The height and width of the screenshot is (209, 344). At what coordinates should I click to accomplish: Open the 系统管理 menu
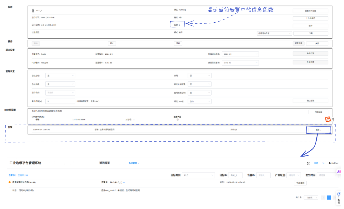(x=134, y=163)
